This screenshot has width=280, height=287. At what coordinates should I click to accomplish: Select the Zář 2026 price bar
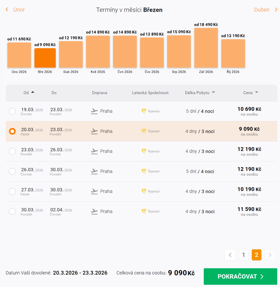point(206,48)
